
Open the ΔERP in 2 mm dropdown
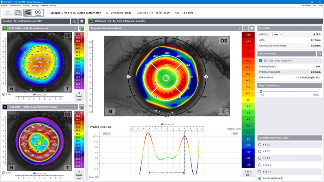click(277, 35)
